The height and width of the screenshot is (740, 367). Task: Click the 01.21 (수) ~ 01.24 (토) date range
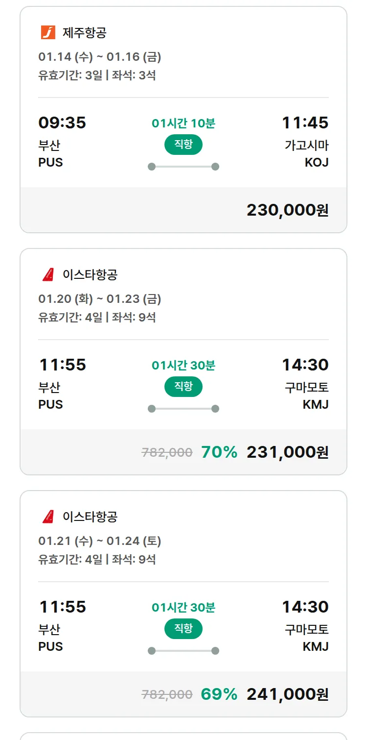click(100, 542)
